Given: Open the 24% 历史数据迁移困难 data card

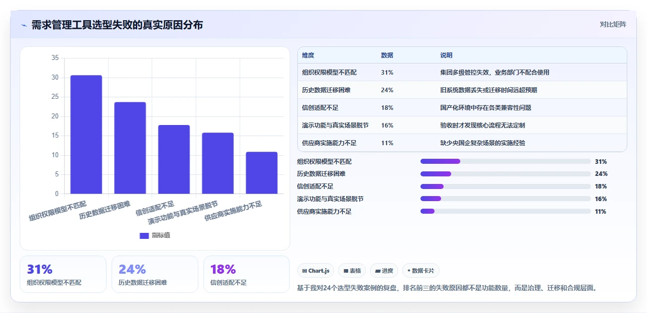Looking at the screenshot, I should (x=155, y=274).
